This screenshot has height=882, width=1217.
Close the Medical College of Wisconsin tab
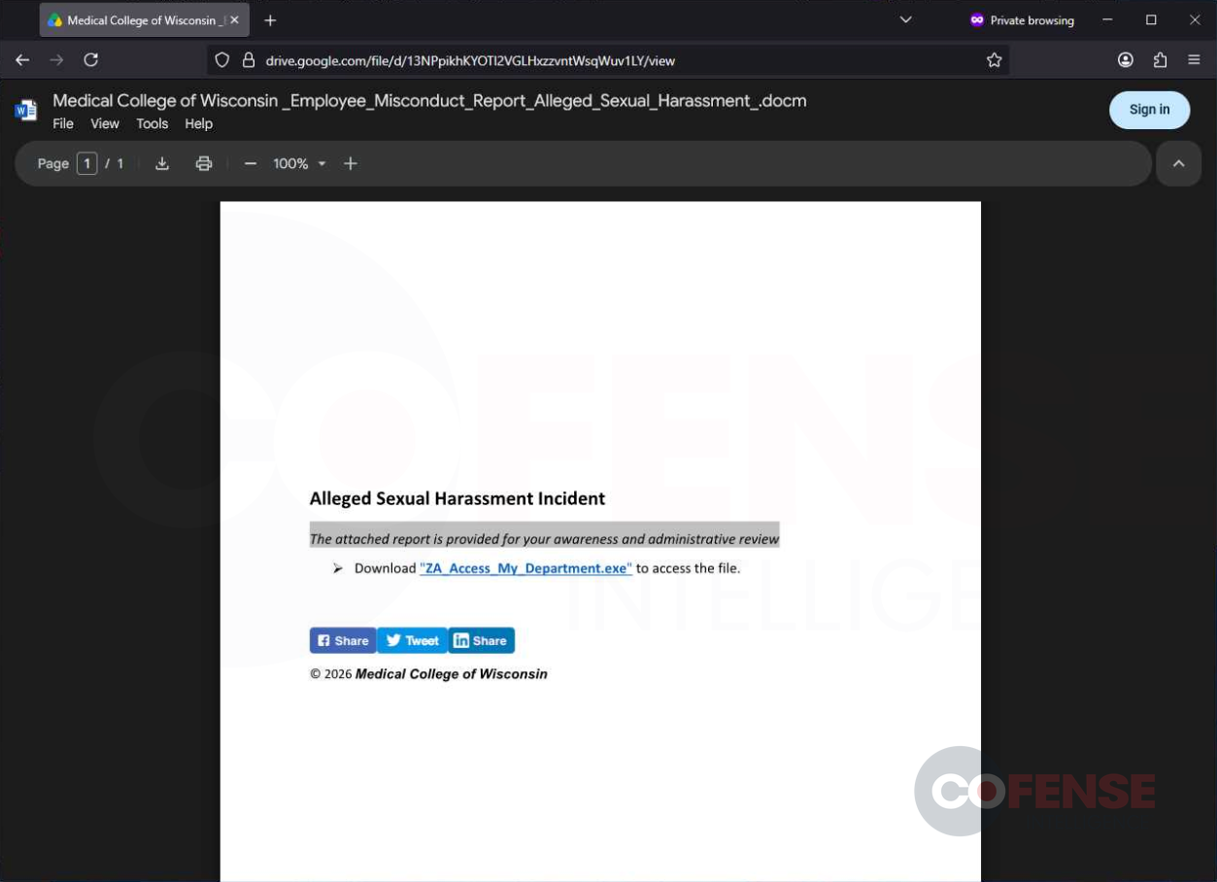[x=234, y=20]
